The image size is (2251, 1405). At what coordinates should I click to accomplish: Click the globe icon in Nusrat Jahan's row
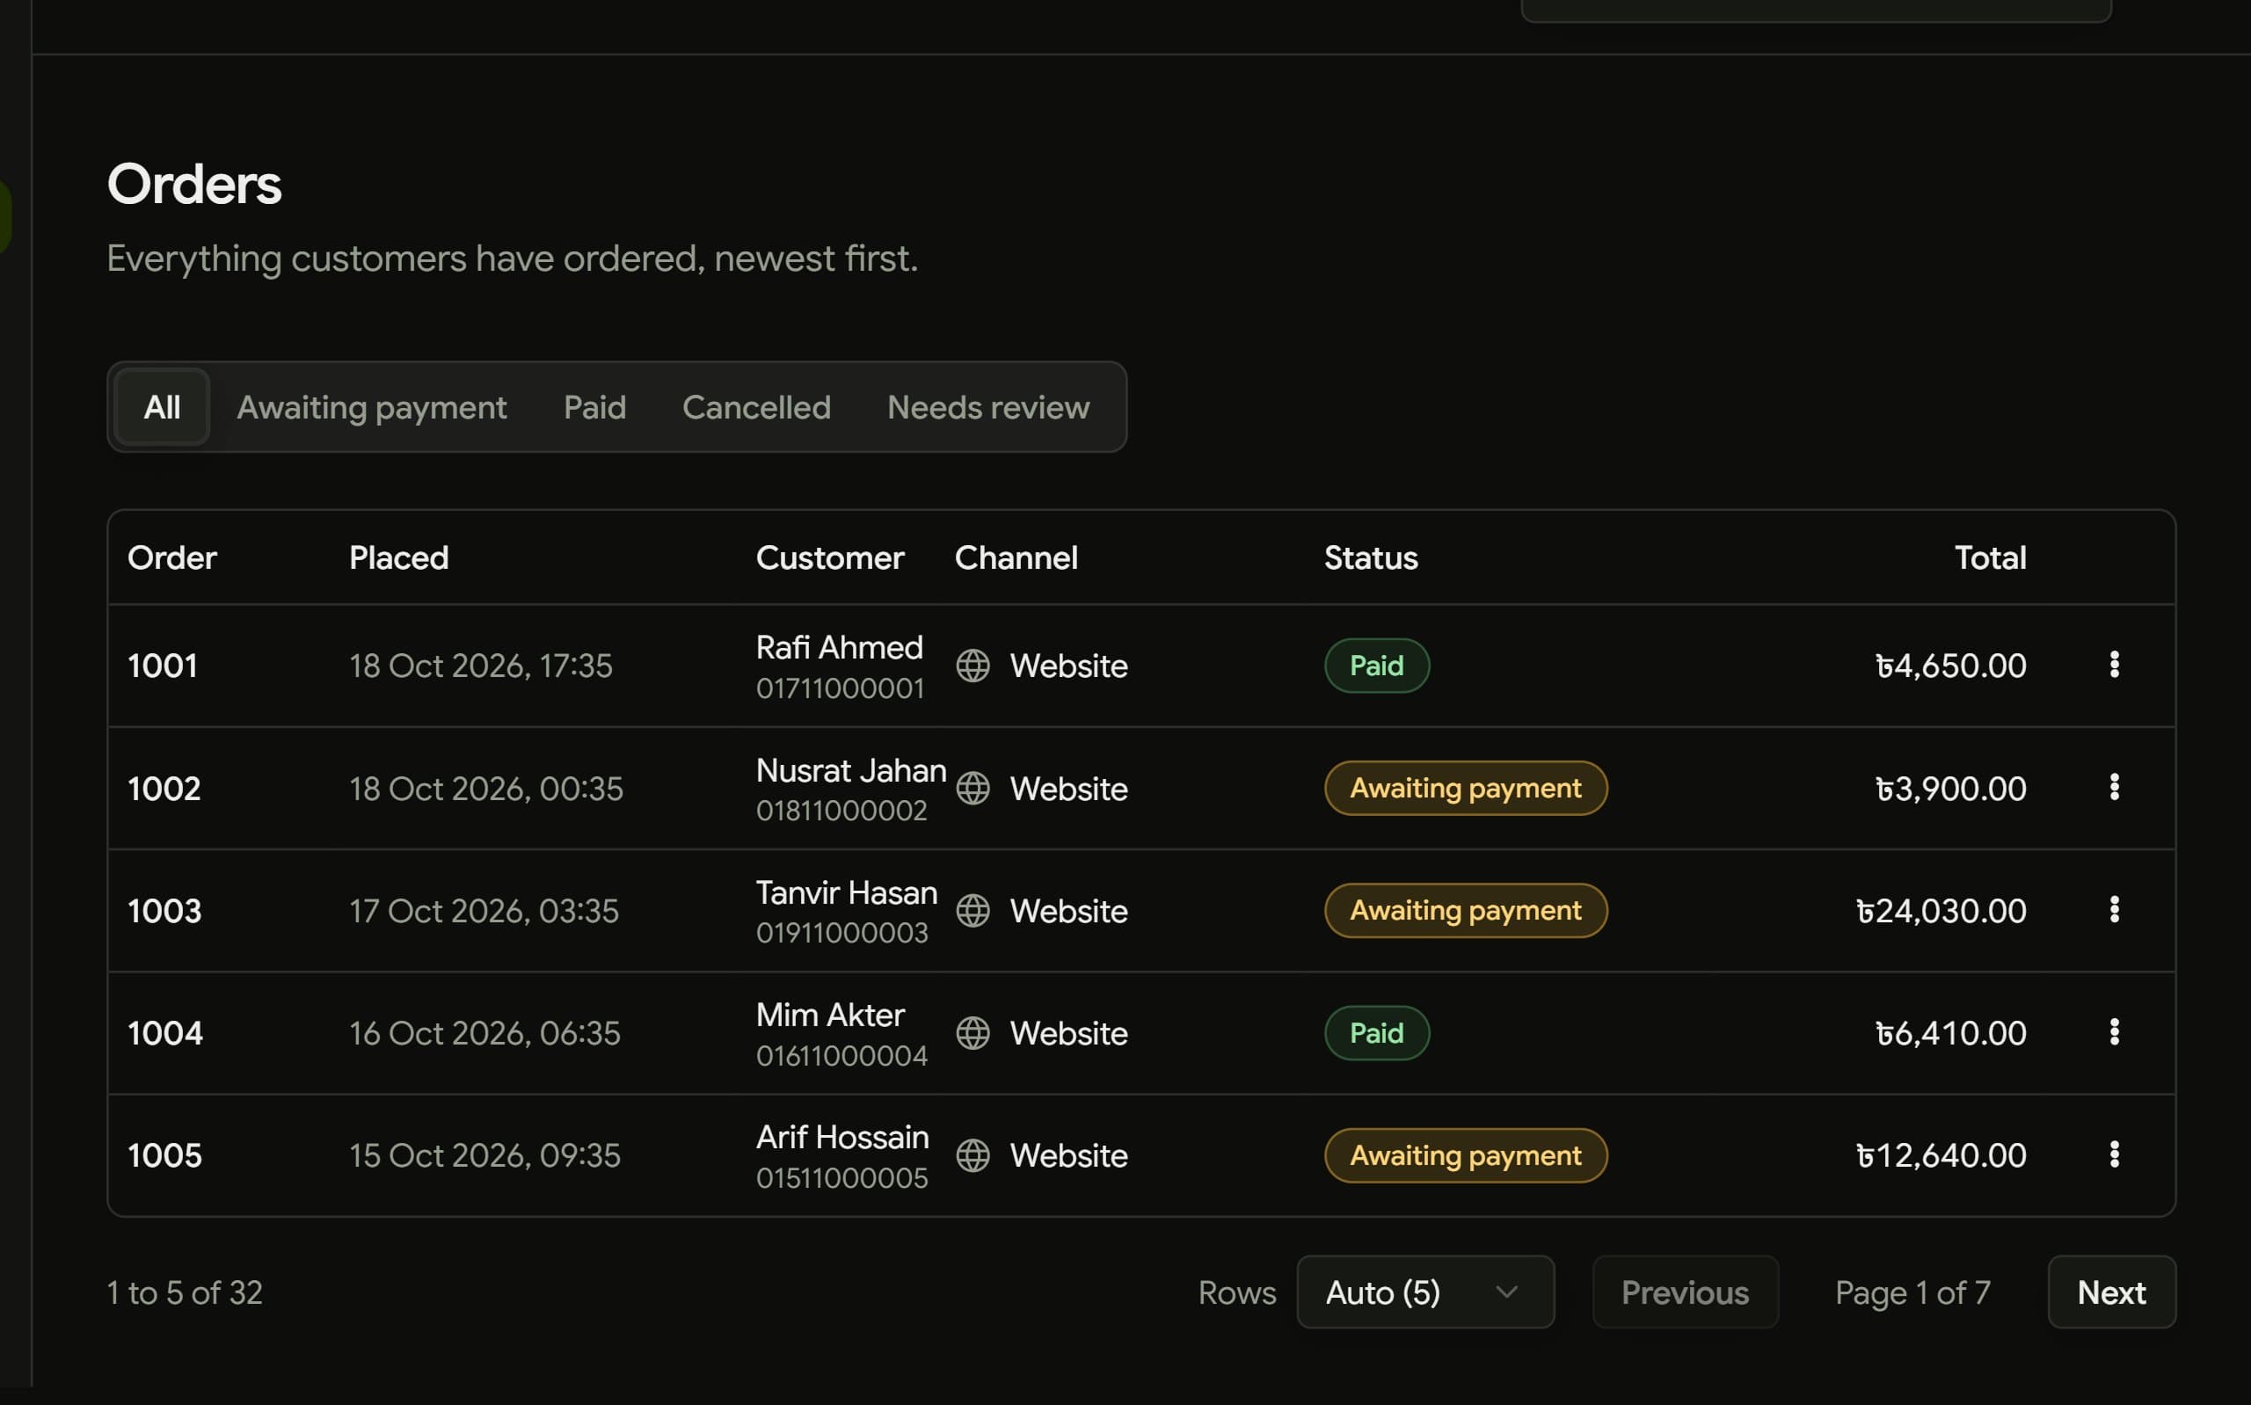(973, 788)
